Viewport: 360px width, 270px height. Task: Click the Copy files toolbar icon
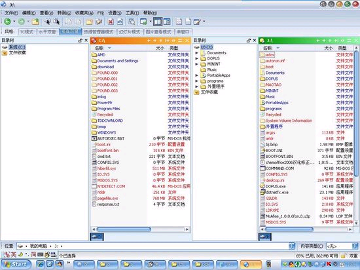(68, 22)
